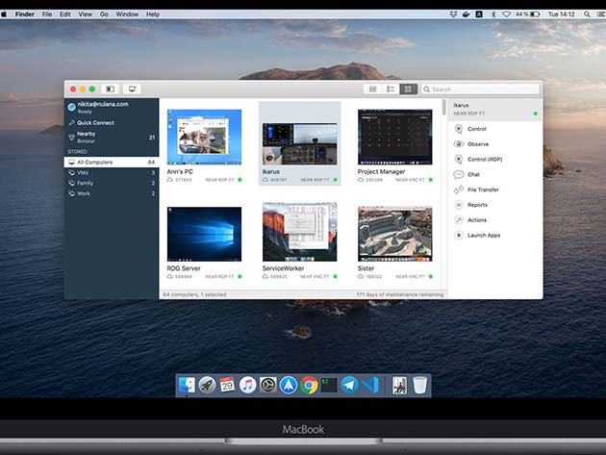Open the Finder menu
Image resolution: width=606 pixels, height=455 pixels.
point(25,14)
